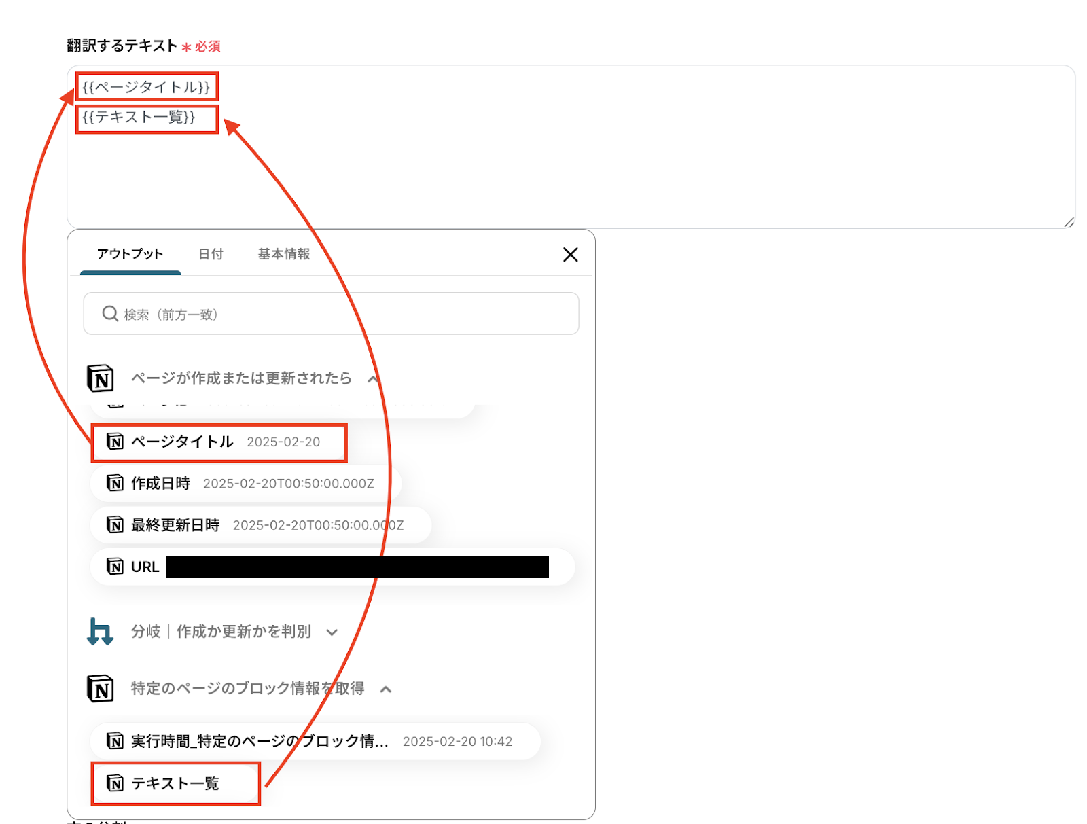
Task: Click the Notion icon on 作成日時 row
Action: [115, 484]
